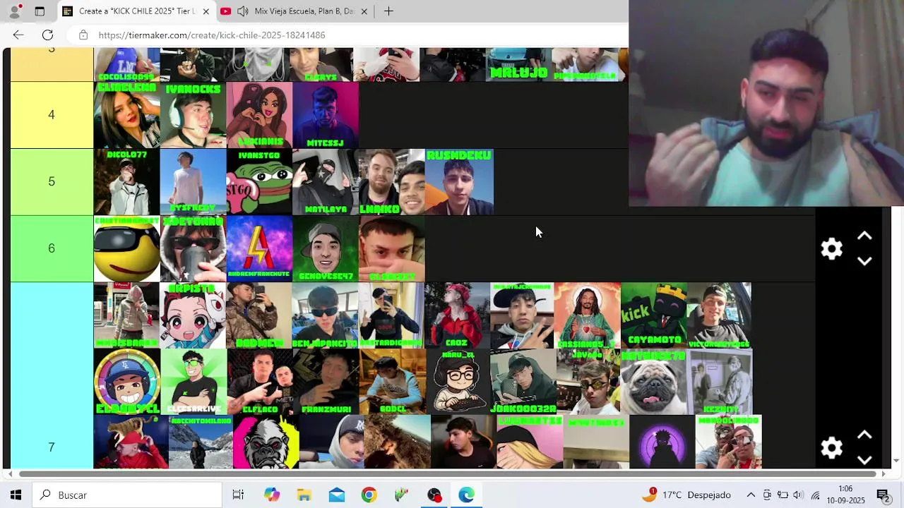Click the browser back arrow

(x=18, y=35)
